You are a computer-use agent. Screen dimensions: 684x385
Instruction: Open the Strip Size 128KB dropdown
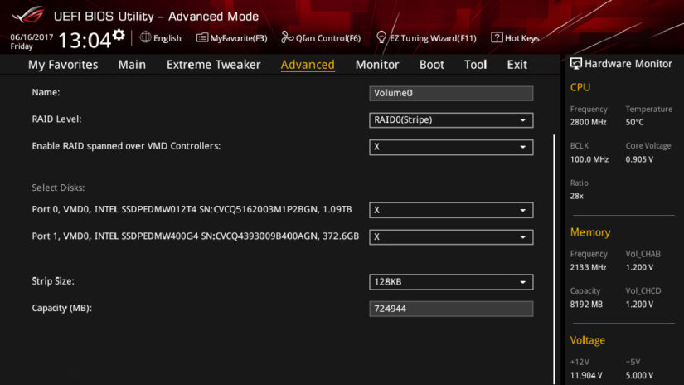pyautogui.click(x=450, y=282)
